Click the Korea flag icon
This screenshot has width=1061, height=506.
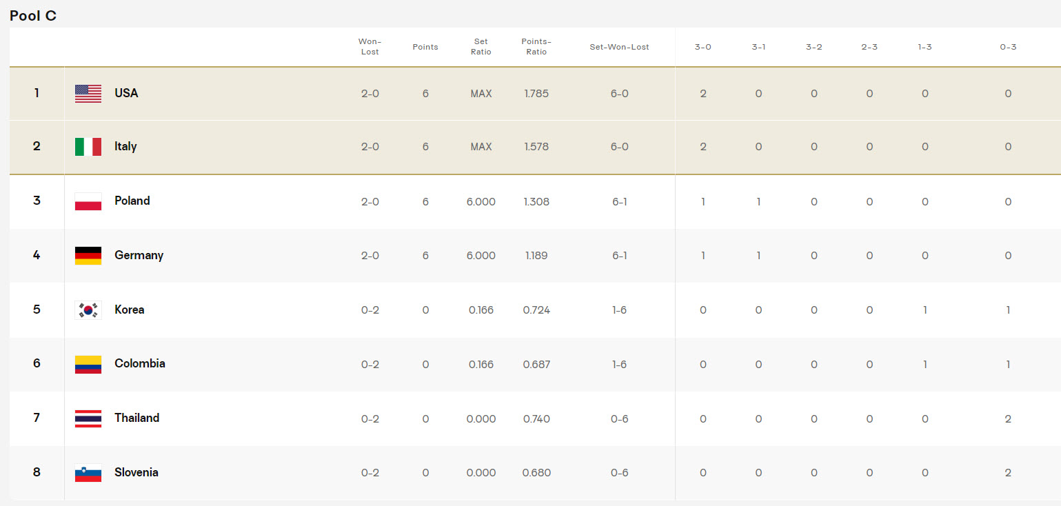click(88, 310)
